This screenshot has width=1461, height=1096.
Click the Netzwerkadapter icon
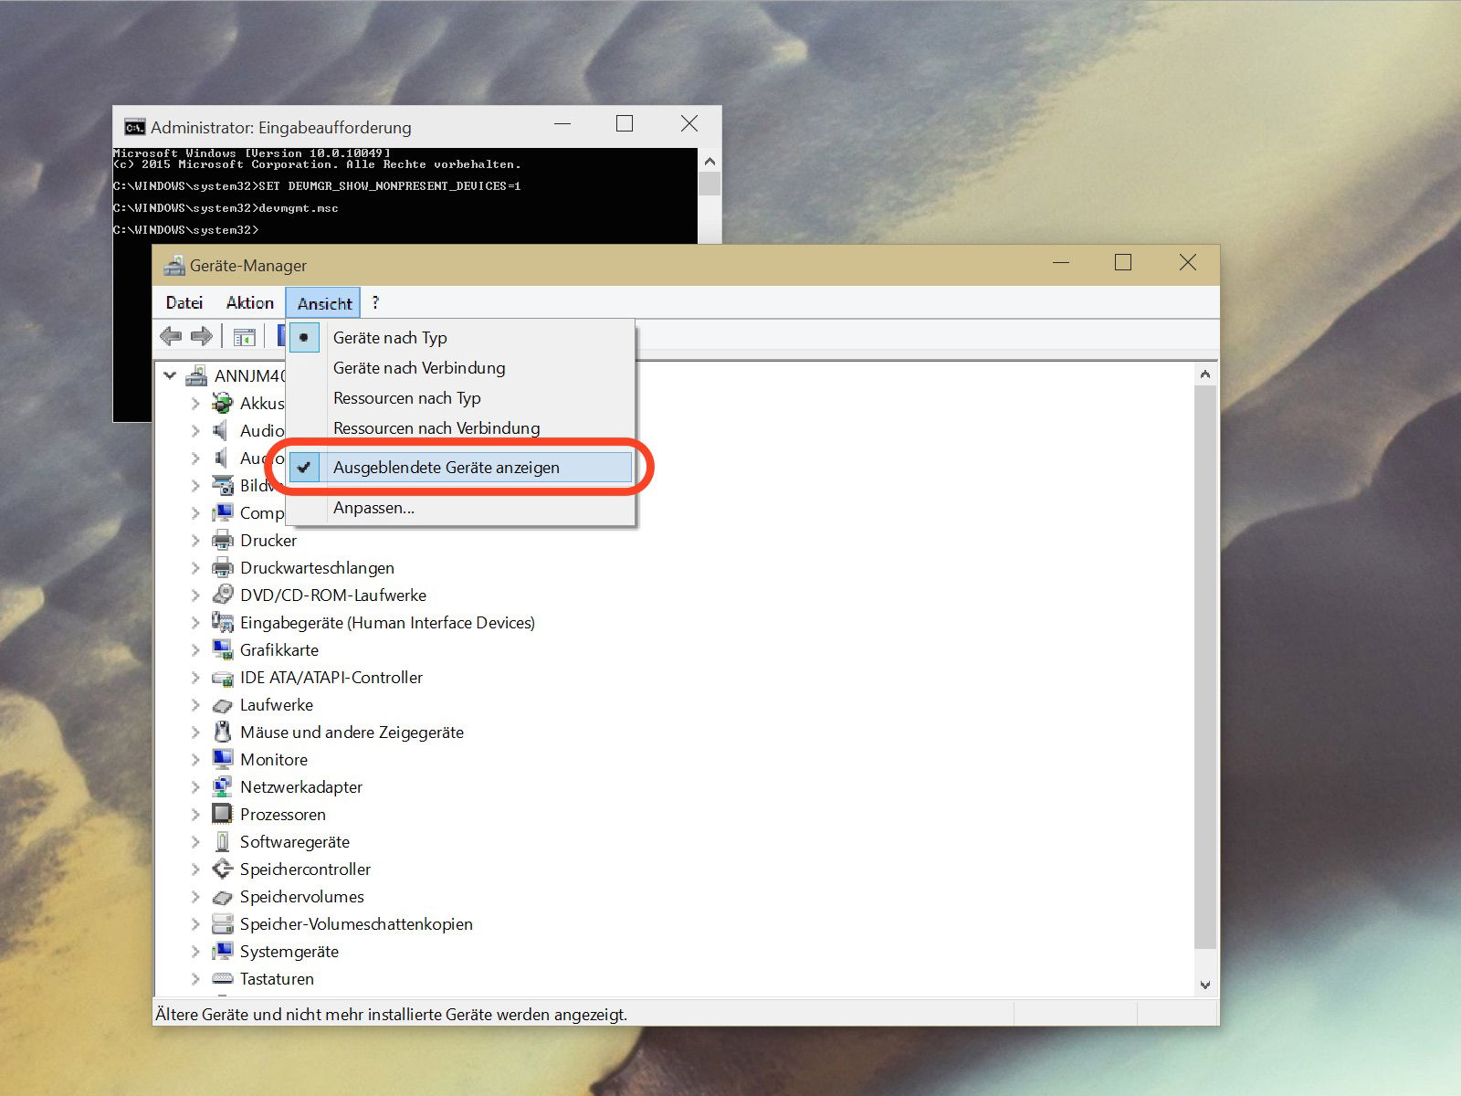tap(222, 786)
